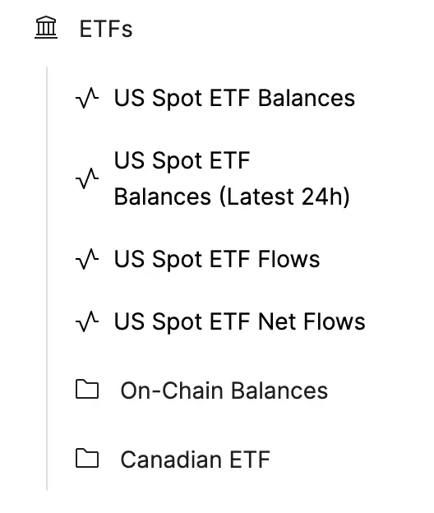The image size is (434, 513).
Task: Select the US Spot ETF Net Flows entry
Action: (x=239, y=321)
